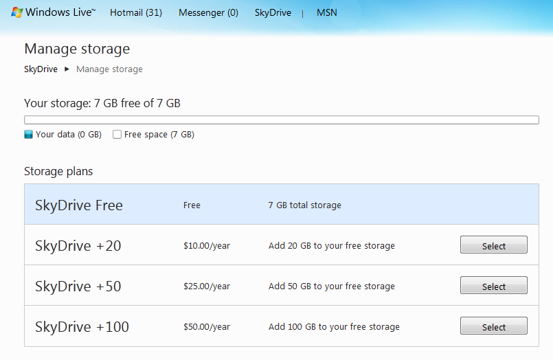Click the breadcrumb arrow after SkyDrive

point(67,69)
